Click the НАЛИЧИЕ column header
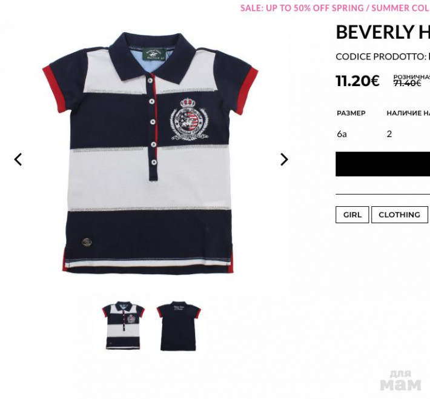Viewport: 430px width, 399px height. point(408,113)
